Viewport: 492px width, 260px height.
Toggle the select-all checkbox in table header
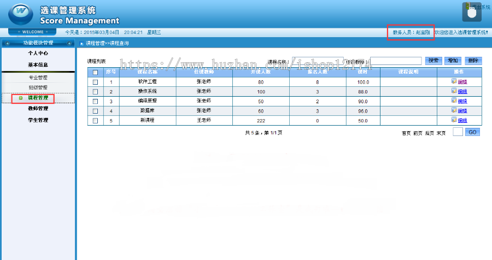(95, 73)
